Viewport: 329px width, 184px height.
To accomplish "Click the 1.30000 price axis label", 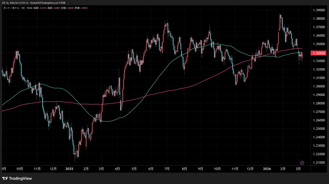I will coord(318,86).
